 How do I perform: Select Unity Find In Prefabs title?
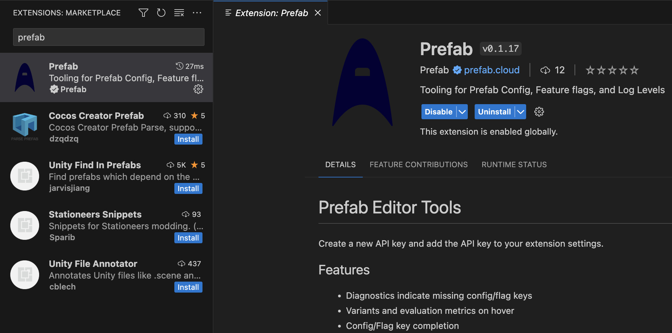click(95, 165)
